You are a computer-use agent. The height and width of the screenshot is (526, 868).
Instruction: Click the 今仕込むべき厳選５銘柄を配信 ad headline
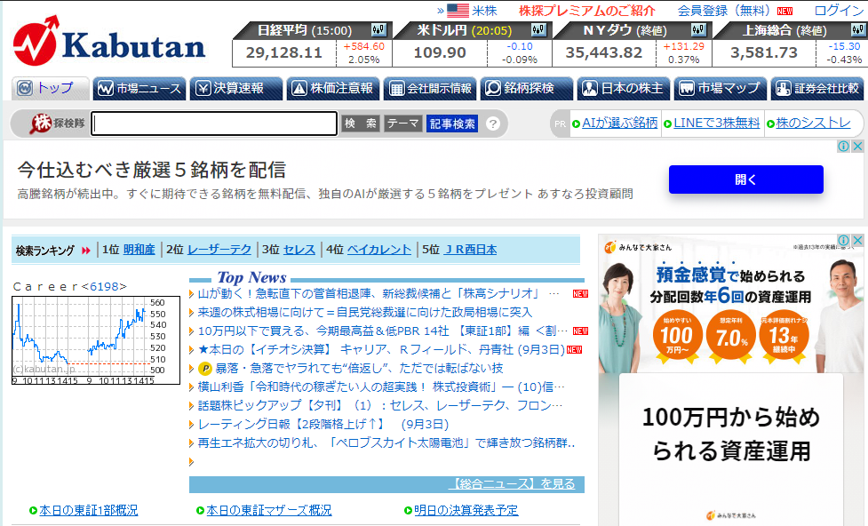(152, 170)
